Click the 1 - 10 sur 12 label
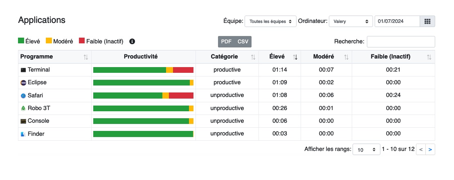454x180 pixels. pos(398,149)
